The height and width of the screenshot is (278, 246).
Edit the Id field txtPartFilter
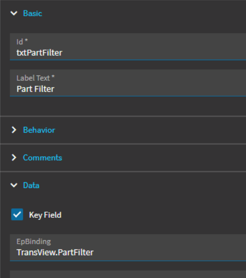coord(128,47)
